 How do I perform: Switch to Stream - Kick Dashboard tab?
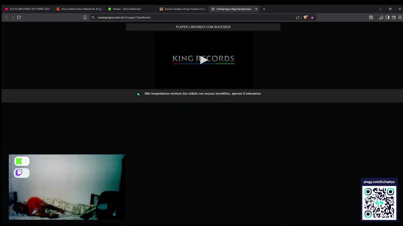click(131, 9)
